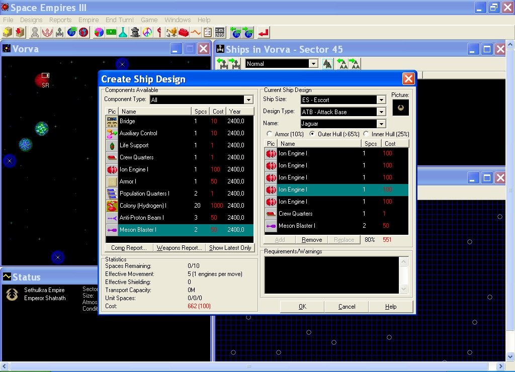Open the green money toolbar icon

pos(111,33)
